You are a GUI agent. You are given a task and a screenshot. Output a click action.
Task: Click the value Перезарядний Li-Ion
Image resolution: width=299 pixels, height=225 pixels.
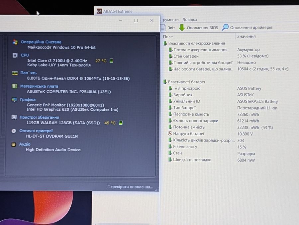257,108
